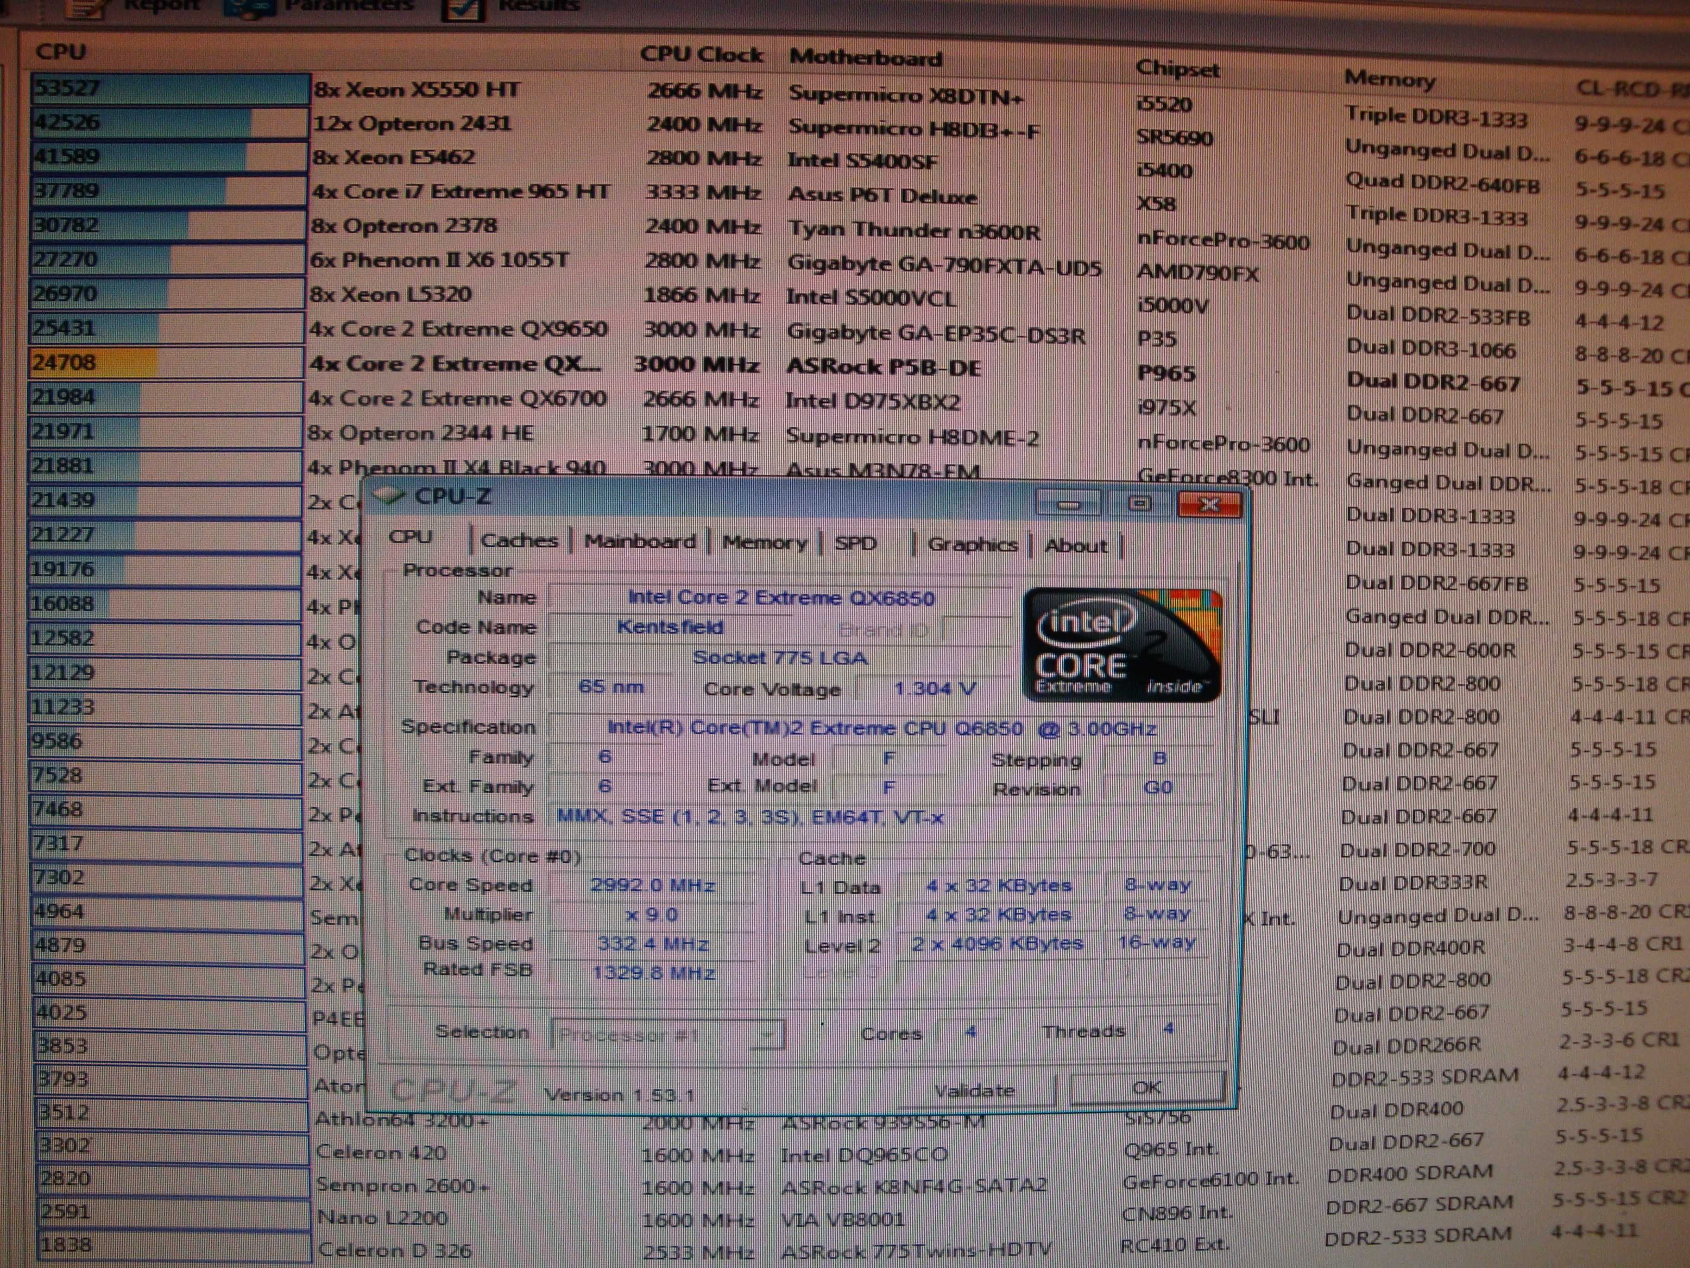Switch to the Graphics tab
Viewport: 1690px width, 1268px height.
972,545
